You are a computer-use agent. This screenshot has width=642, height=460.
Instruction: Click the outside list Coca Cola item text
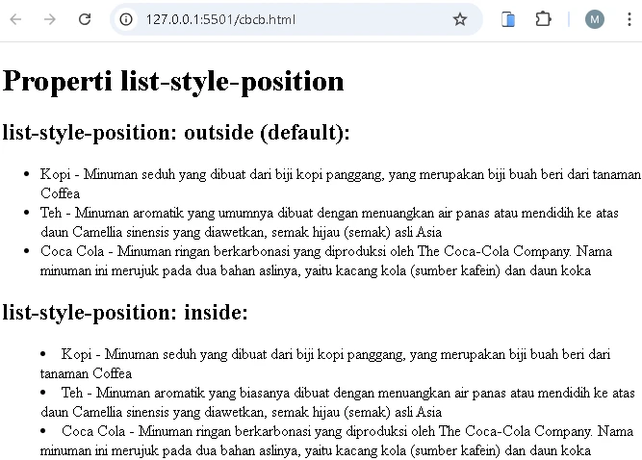tap(326, 261)
